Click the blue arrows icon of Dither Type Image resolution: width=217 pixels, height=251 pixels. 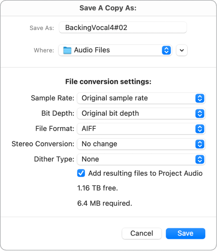tap(200, 159)
